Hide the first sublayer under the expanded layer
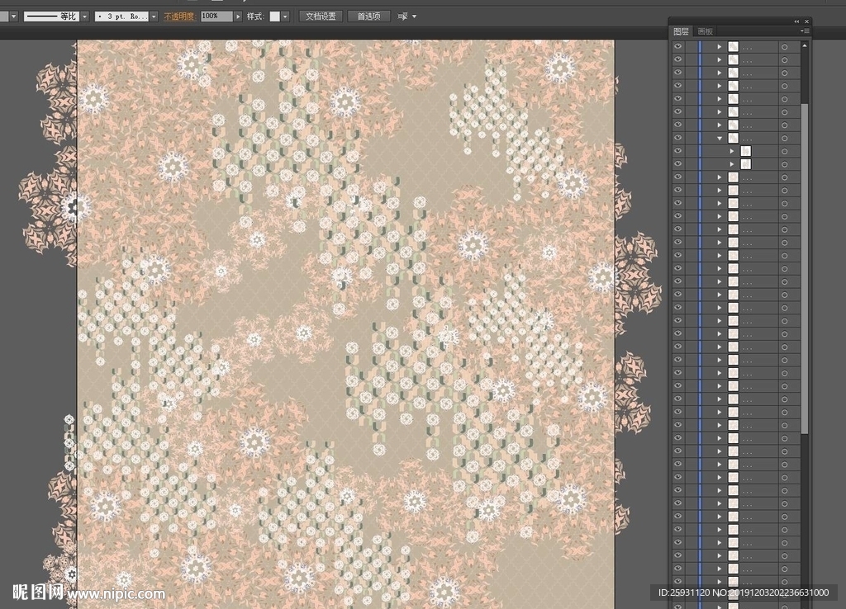Screen dimensions: 846x609 point(678,151)
